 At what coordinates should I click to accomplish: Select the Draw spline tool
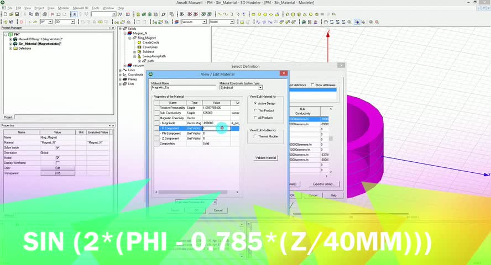coord(226,14)
